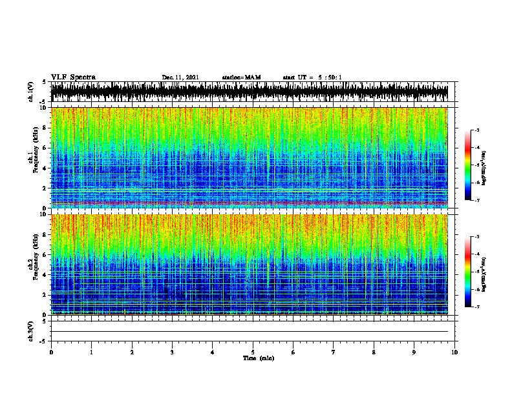Click the time axis tick label "5"
Image resolution: width=512 pixels, height=395 pixels.
tap(253, 352)
